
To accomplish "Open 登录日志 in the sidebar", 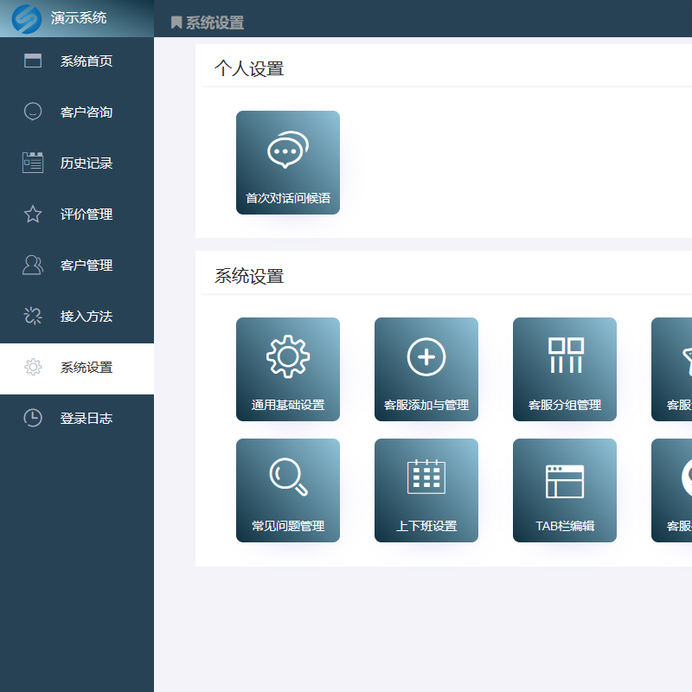I will 77,418.
